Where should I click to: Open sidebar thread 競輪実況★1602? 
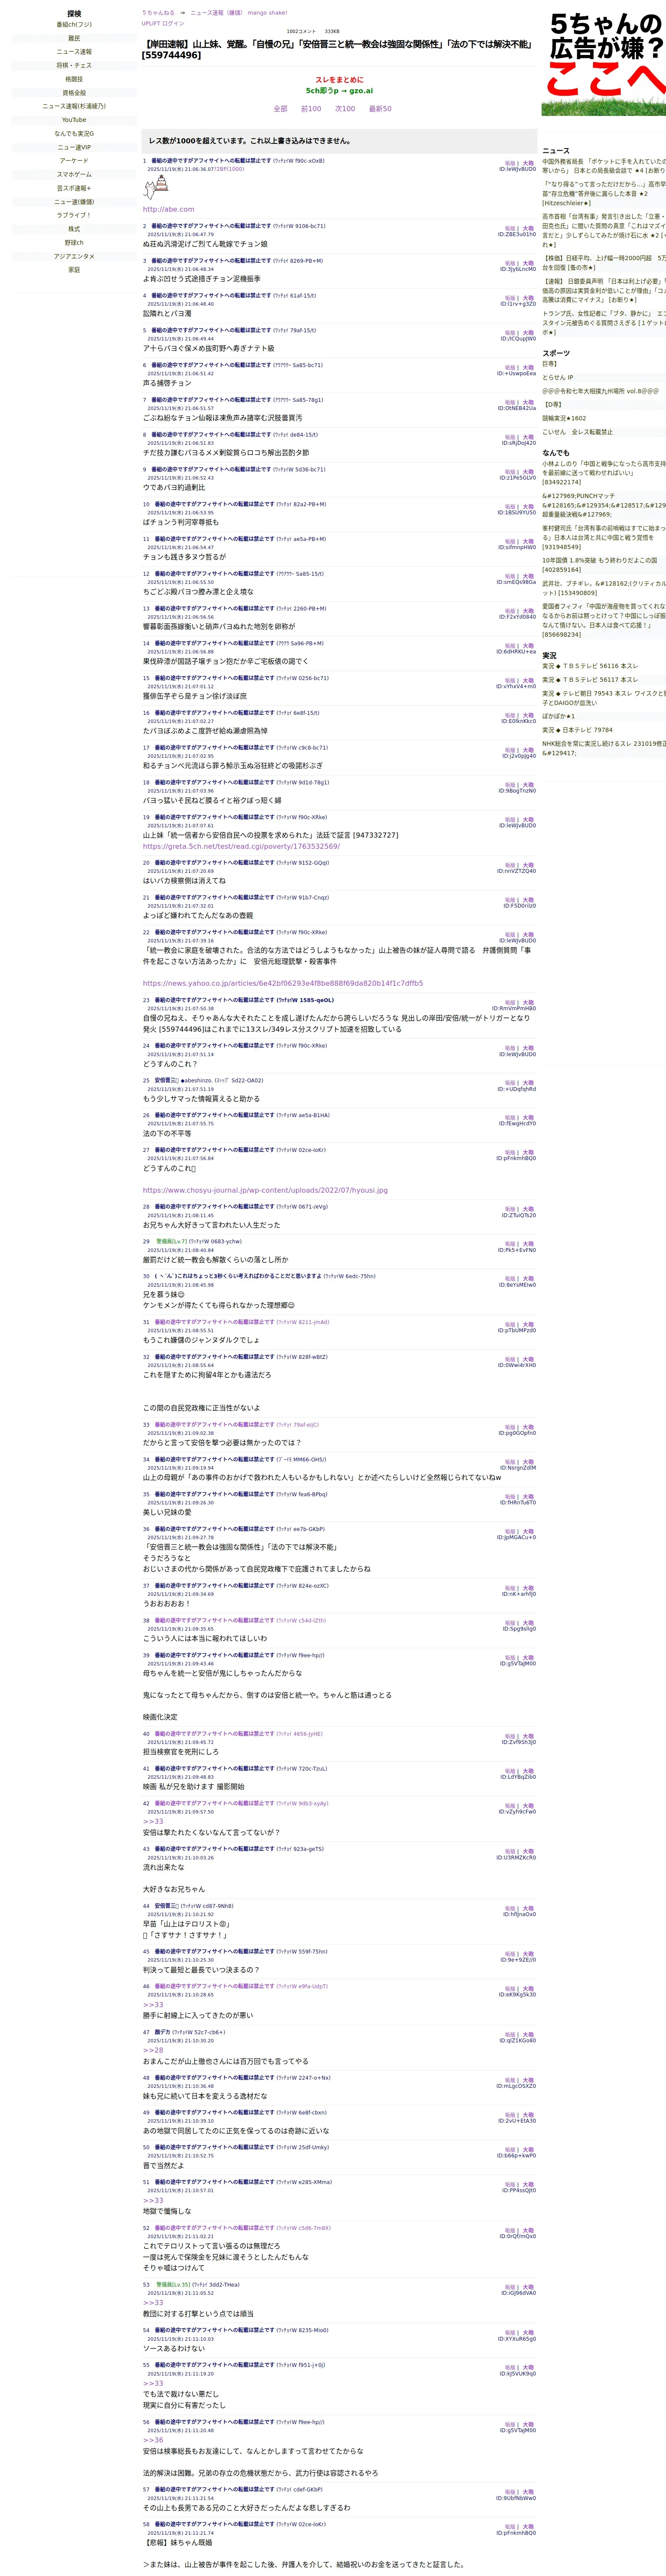pos(564,419)
